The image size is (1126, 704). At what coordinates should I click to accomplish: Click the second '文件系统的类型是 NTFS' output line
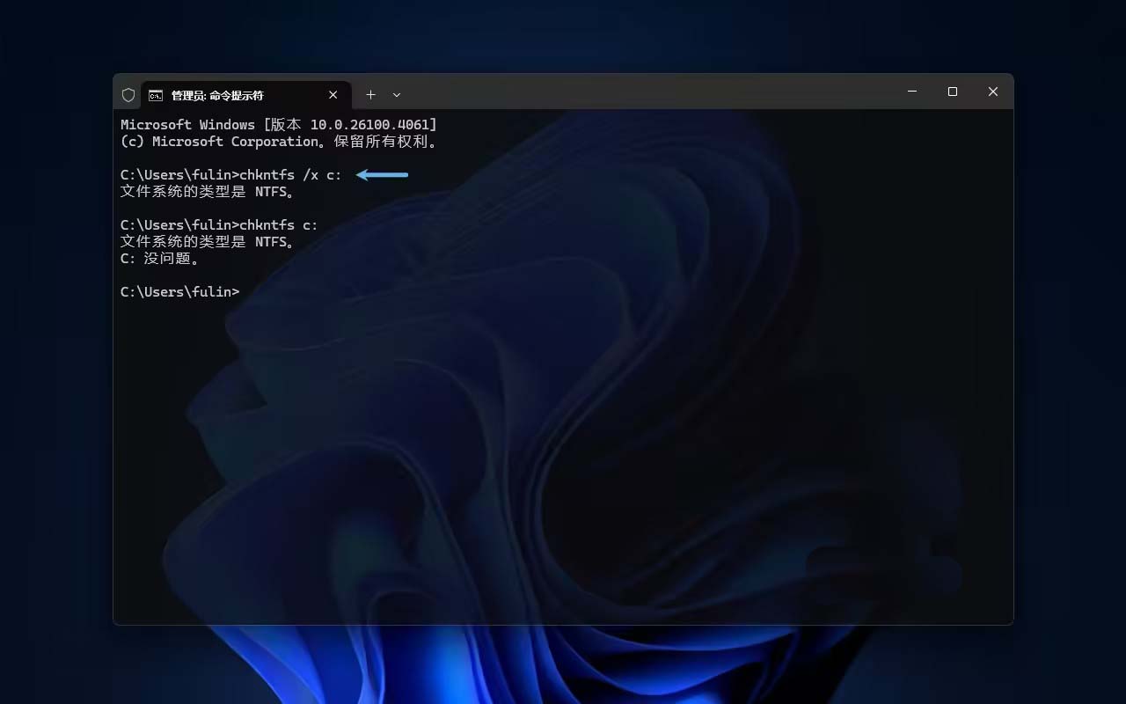(208, 242)
